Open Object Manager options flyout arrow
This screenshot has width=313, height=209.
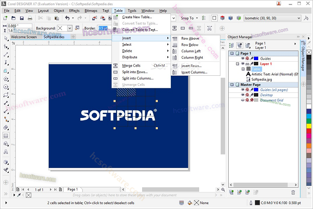click(x=295, y=44)
